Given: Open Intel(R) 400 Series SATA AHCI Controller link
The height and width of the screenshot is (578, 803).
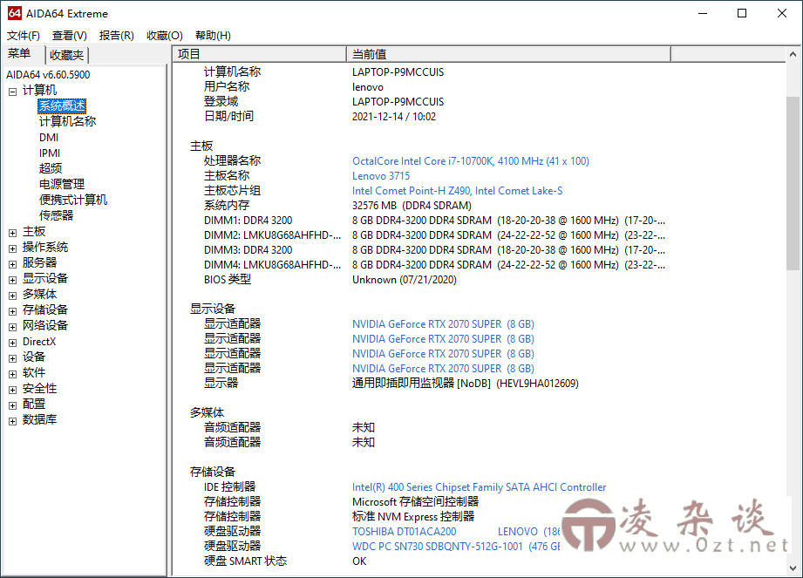Looking at the screenshot, I should (x=479, y=487).
